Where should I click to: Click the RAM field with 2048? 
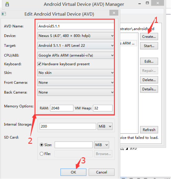[x=62, y=108]
